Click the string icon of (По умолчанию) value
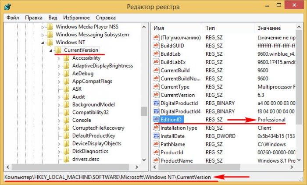This screenshot has height=185, width=307. tap(156, 37)
